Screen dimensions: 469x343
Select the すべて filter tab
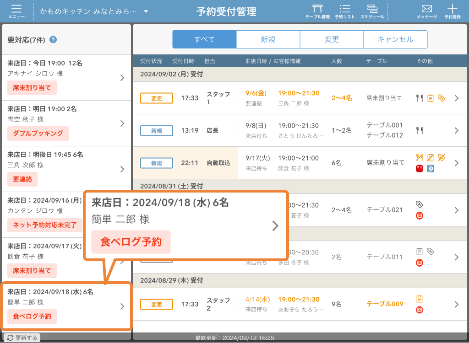tap(204, 39)
